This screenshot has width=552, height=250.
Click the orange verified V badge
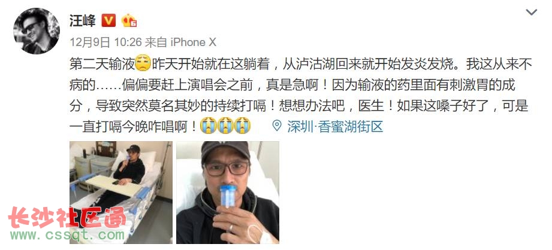click(108, 21)
